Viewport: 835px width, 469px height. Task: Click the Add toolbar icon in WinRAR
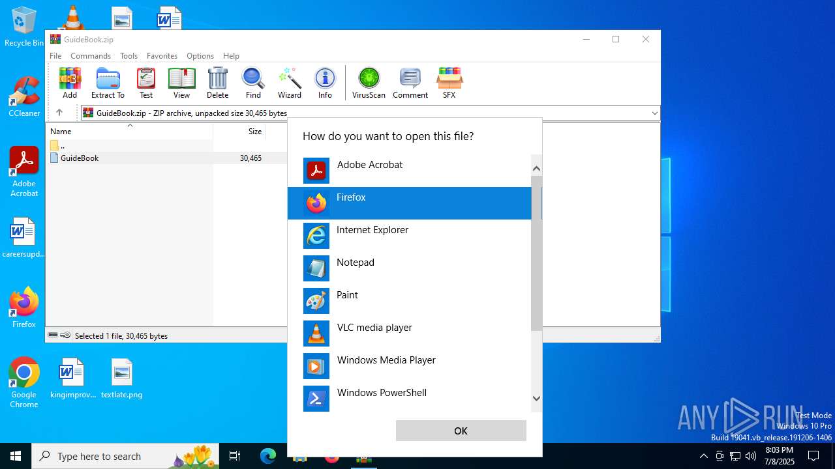[x=70, y=83]
